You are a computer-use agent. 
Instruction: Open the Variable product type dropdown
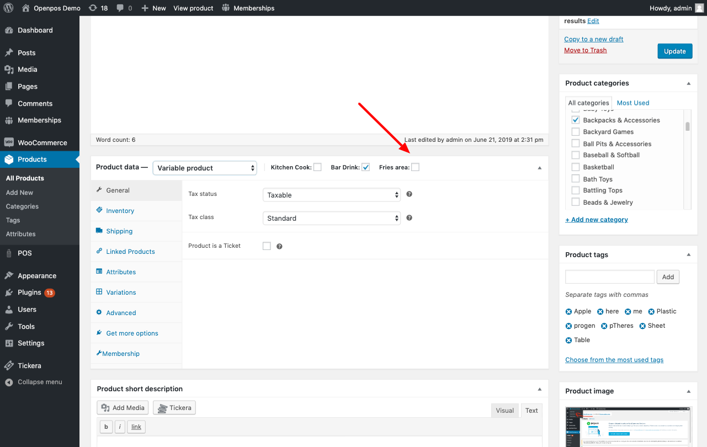[x=205, y=168]
